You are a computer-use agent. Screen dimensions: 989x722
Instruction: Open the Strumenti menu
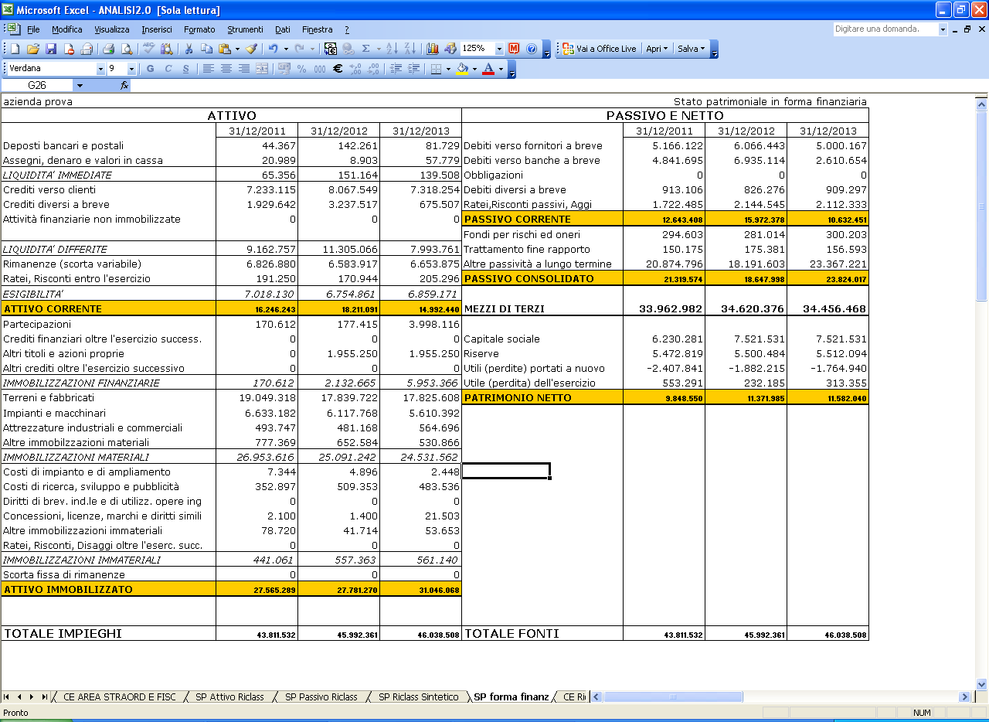click(245, 29)
